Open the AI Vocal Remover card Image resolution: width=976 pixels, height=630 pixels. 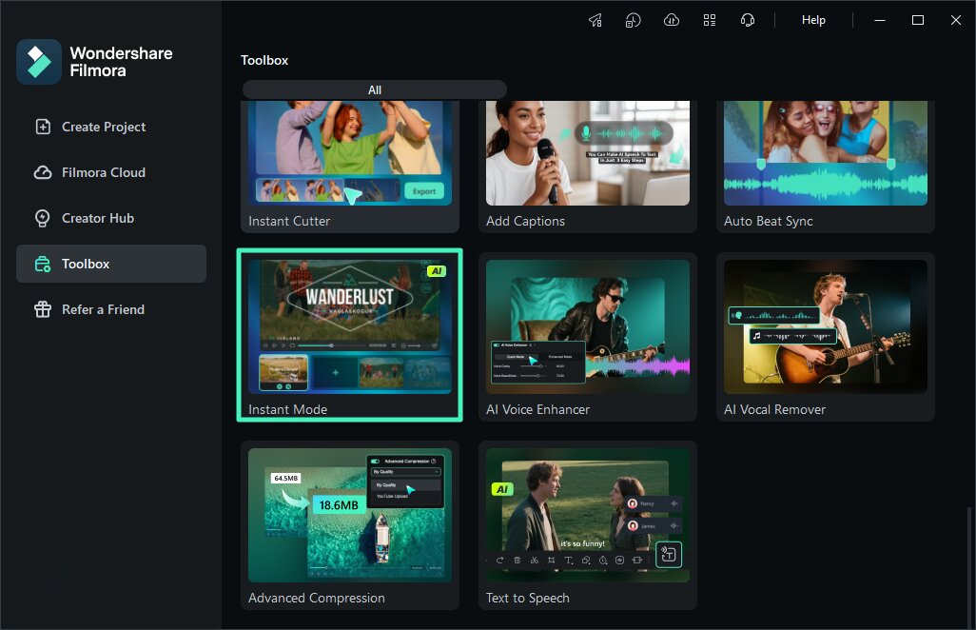coord(826,337)
